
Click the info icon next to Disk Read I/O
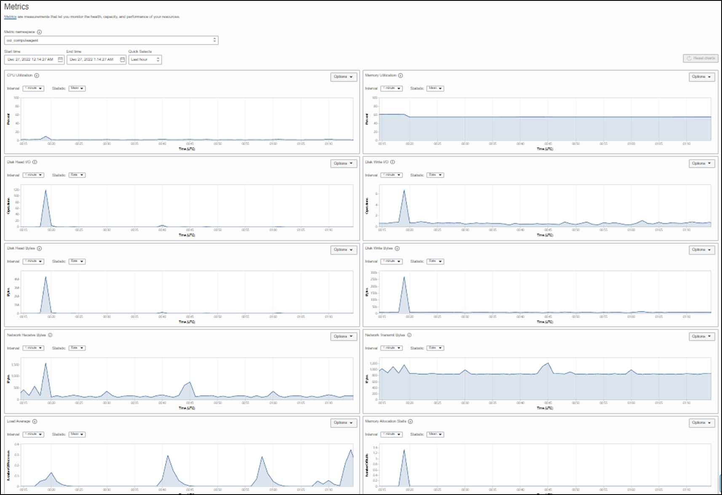coord(35,162)
